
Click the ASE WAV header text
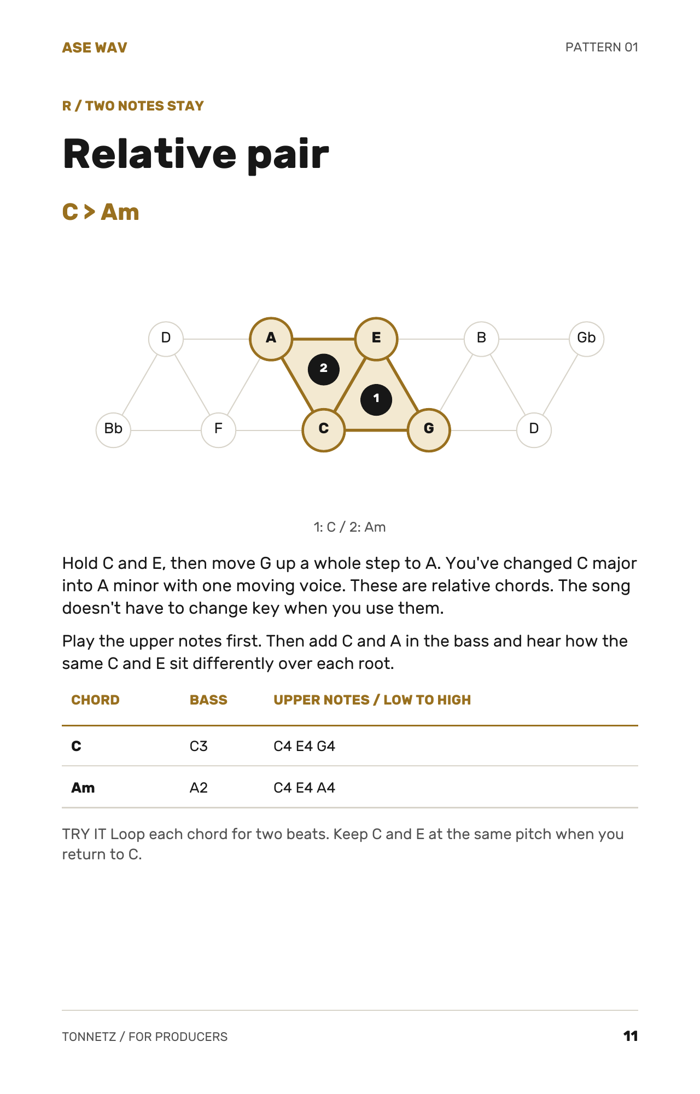95,48
